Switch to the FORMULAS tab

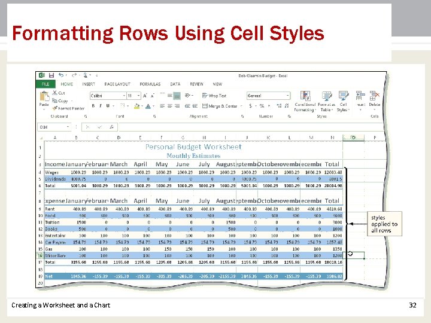pos(150,84)
